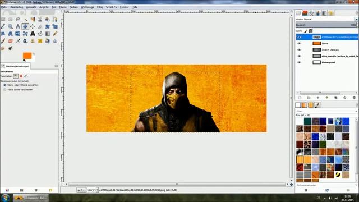Open the Werkzeugeinstellungen tab configuration menu
The image size is (359, 202).
[x=56, y=66]
